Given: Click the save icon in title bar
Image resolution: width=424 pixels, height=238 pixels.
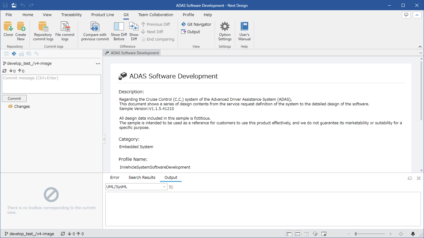Looking at the screenshot, I should pos(5,5).
